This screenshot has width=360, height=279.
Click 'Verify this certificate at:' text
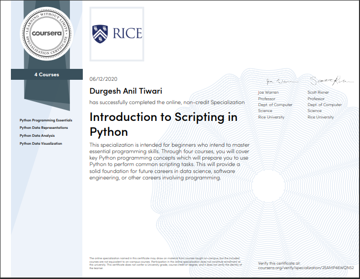click(x=279, y=263)
